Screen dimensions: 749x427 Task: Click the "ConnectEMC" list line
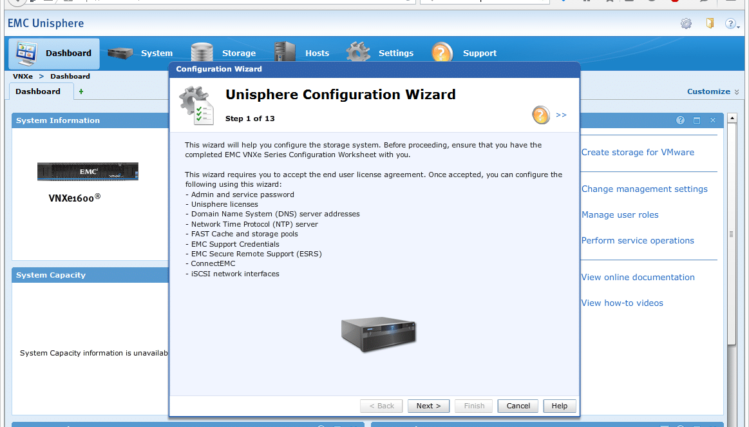210,263
